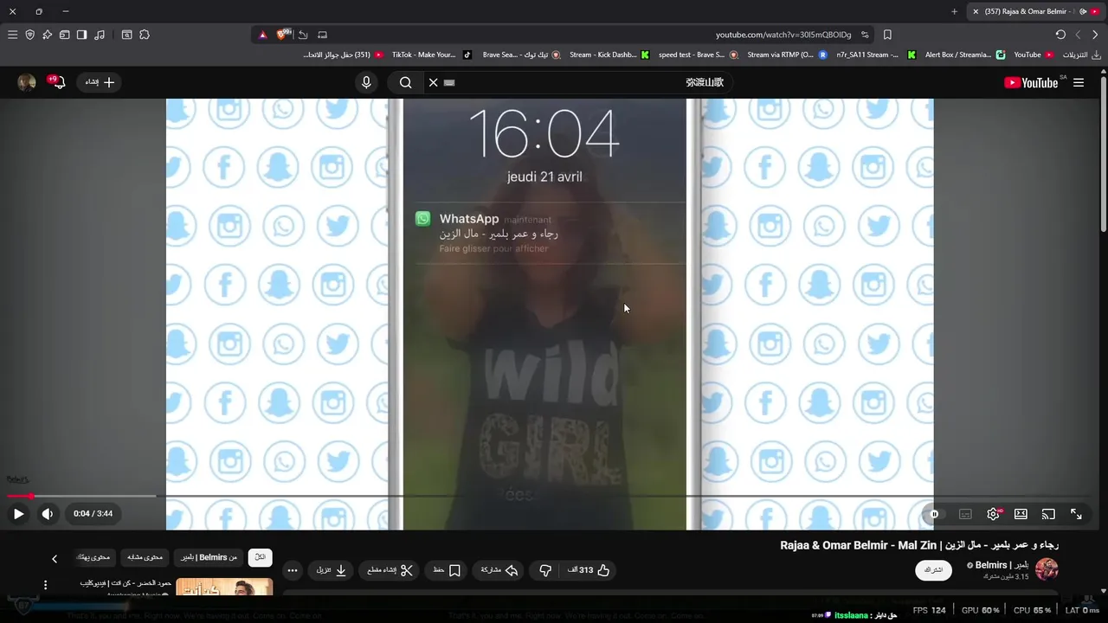The width and height of the screenshot is (1108, 623).
Task: Bookmark this page with bookmark icon
Action: [x=887, y=35]
